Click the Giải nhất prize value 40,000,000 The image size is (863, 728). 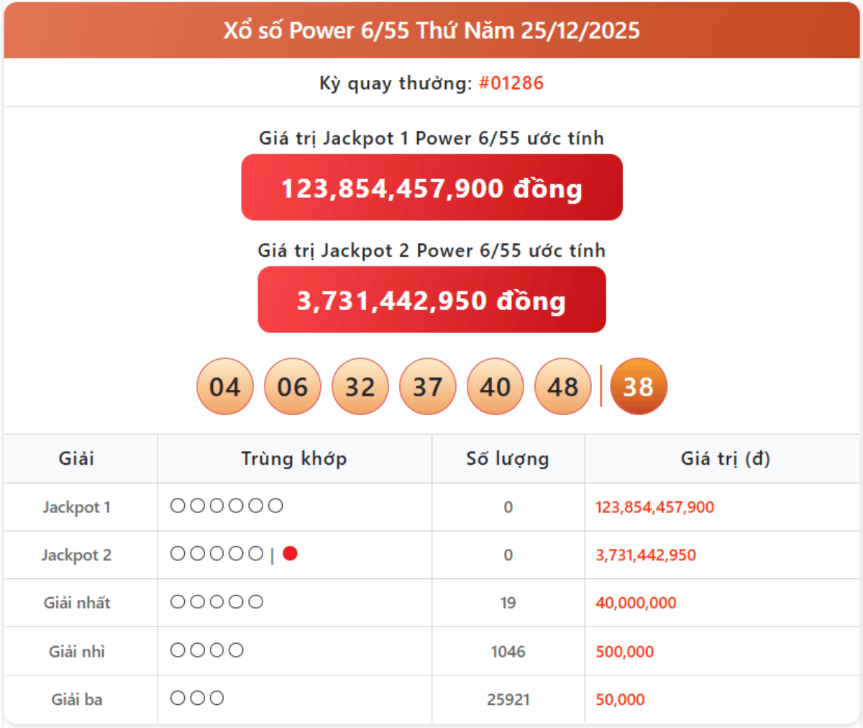click(x=636, y=603)
